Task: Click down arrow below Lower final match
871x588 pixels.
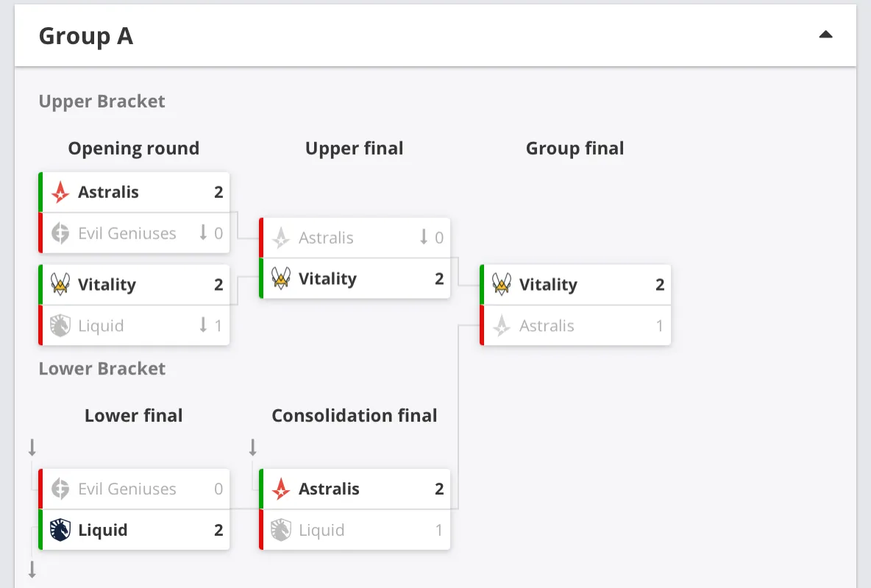Action: 32,570
